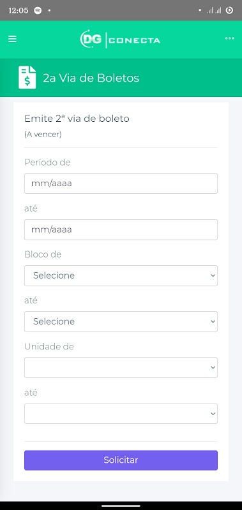Open the Unidade 'até' empty dropdown
The width and height of the screenshot is (242, 510).
click(x=121, y=414)
